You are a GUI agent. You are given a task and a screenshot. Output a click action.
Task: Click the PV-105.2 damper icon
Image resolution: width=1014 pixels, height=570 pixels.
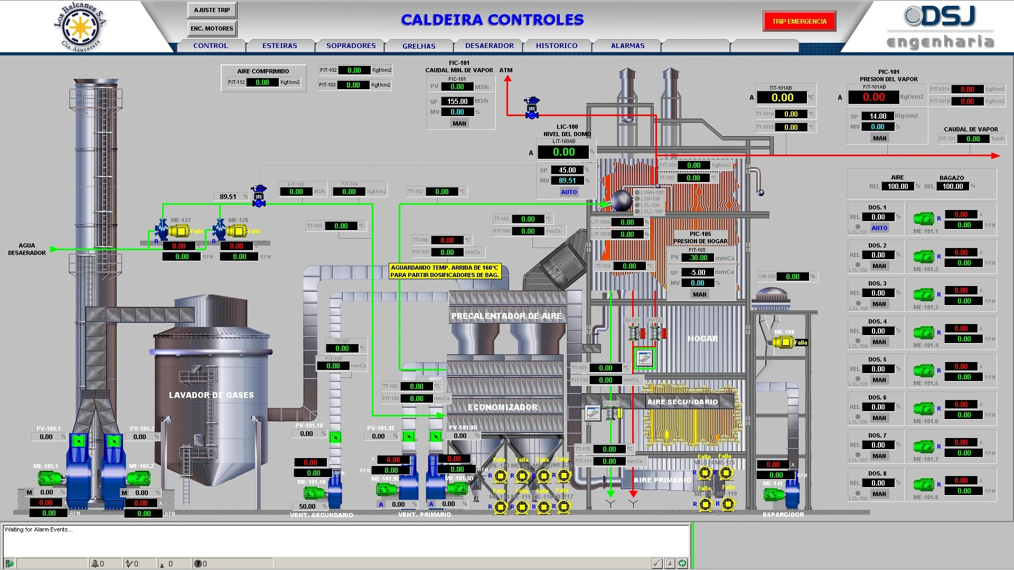114,440
